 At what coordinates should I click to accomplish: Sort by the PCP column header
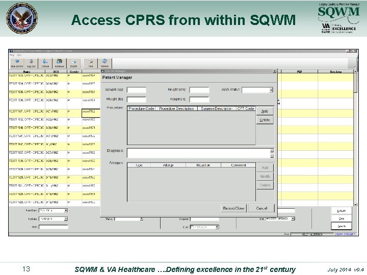point(299,72)
